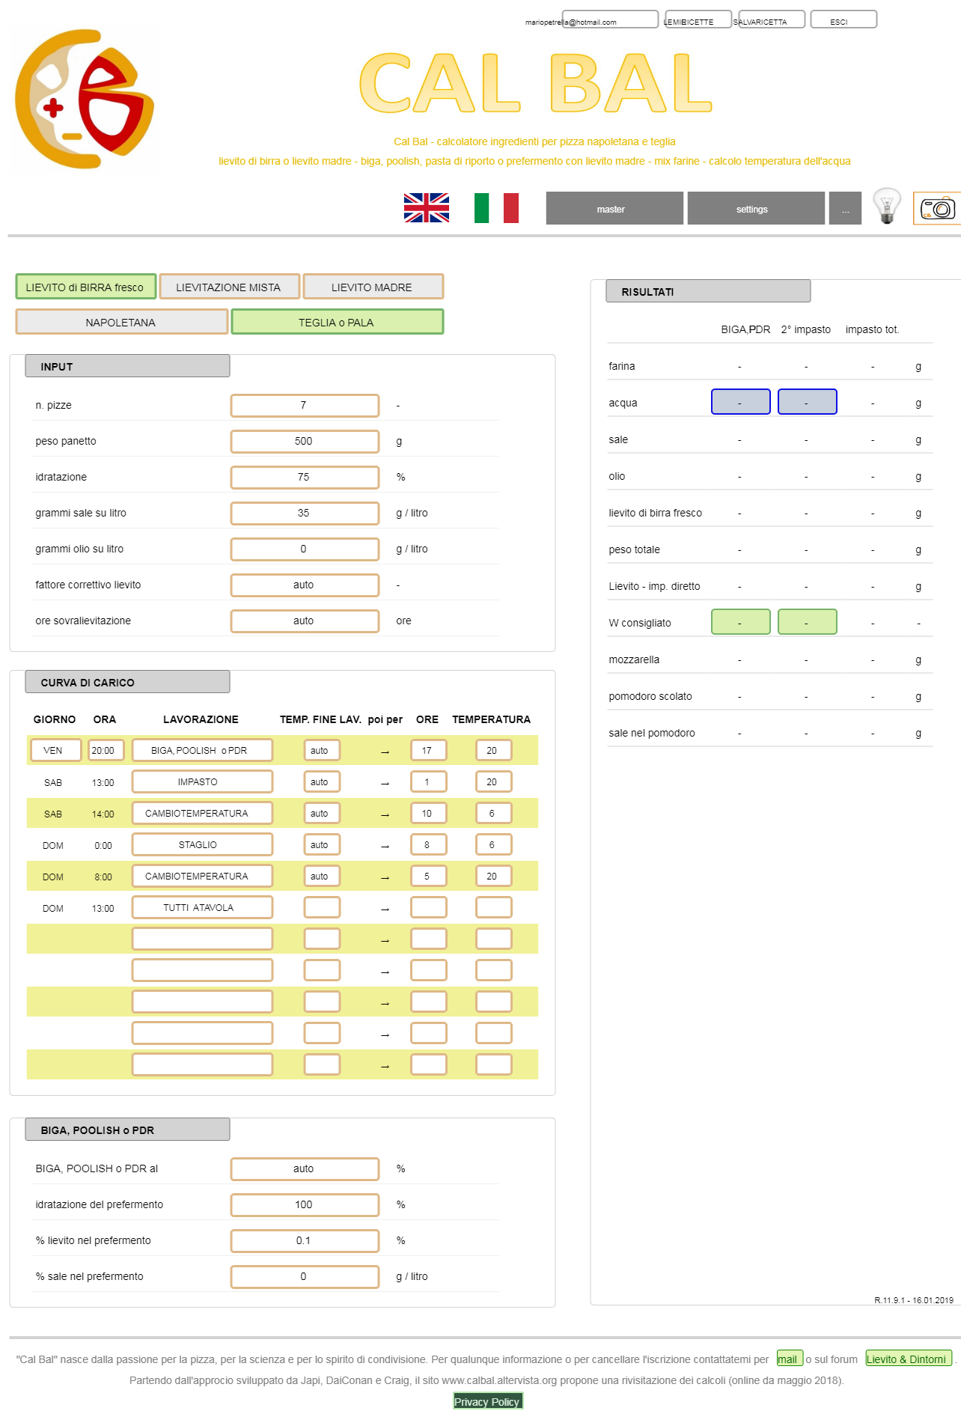The height and width of the screenshot is (1411, 961).
Task: Click the 20:00 hour field
Action: click(x=106, y=750)
